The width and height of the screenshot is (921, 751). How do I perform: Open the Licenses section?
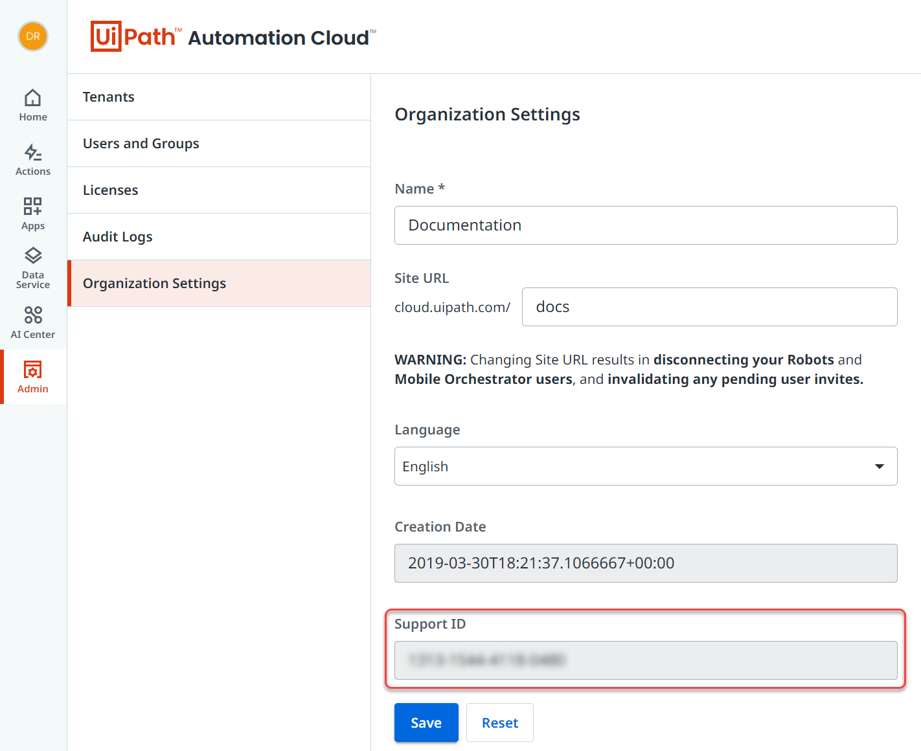click(x=219, y=190)
